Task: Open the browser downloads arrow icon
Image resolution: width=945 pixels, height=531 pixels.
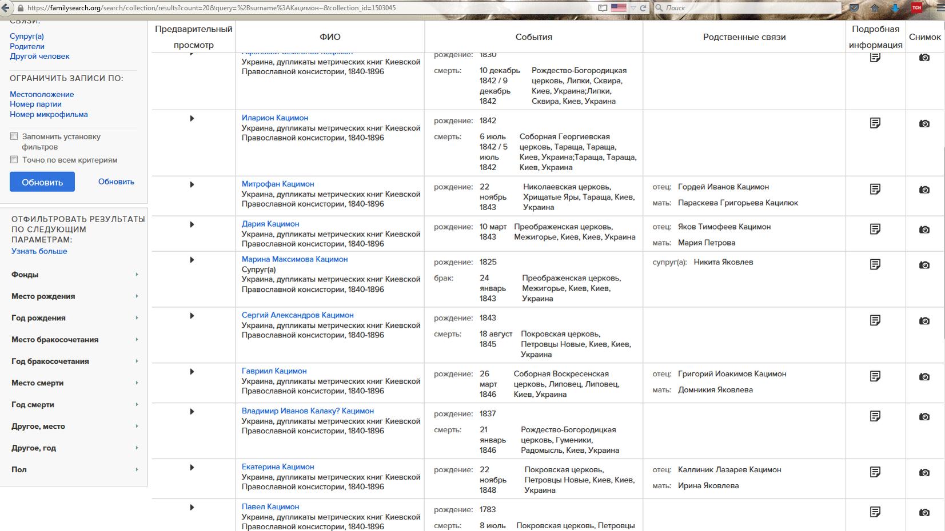Action: (x=895, y=8)
